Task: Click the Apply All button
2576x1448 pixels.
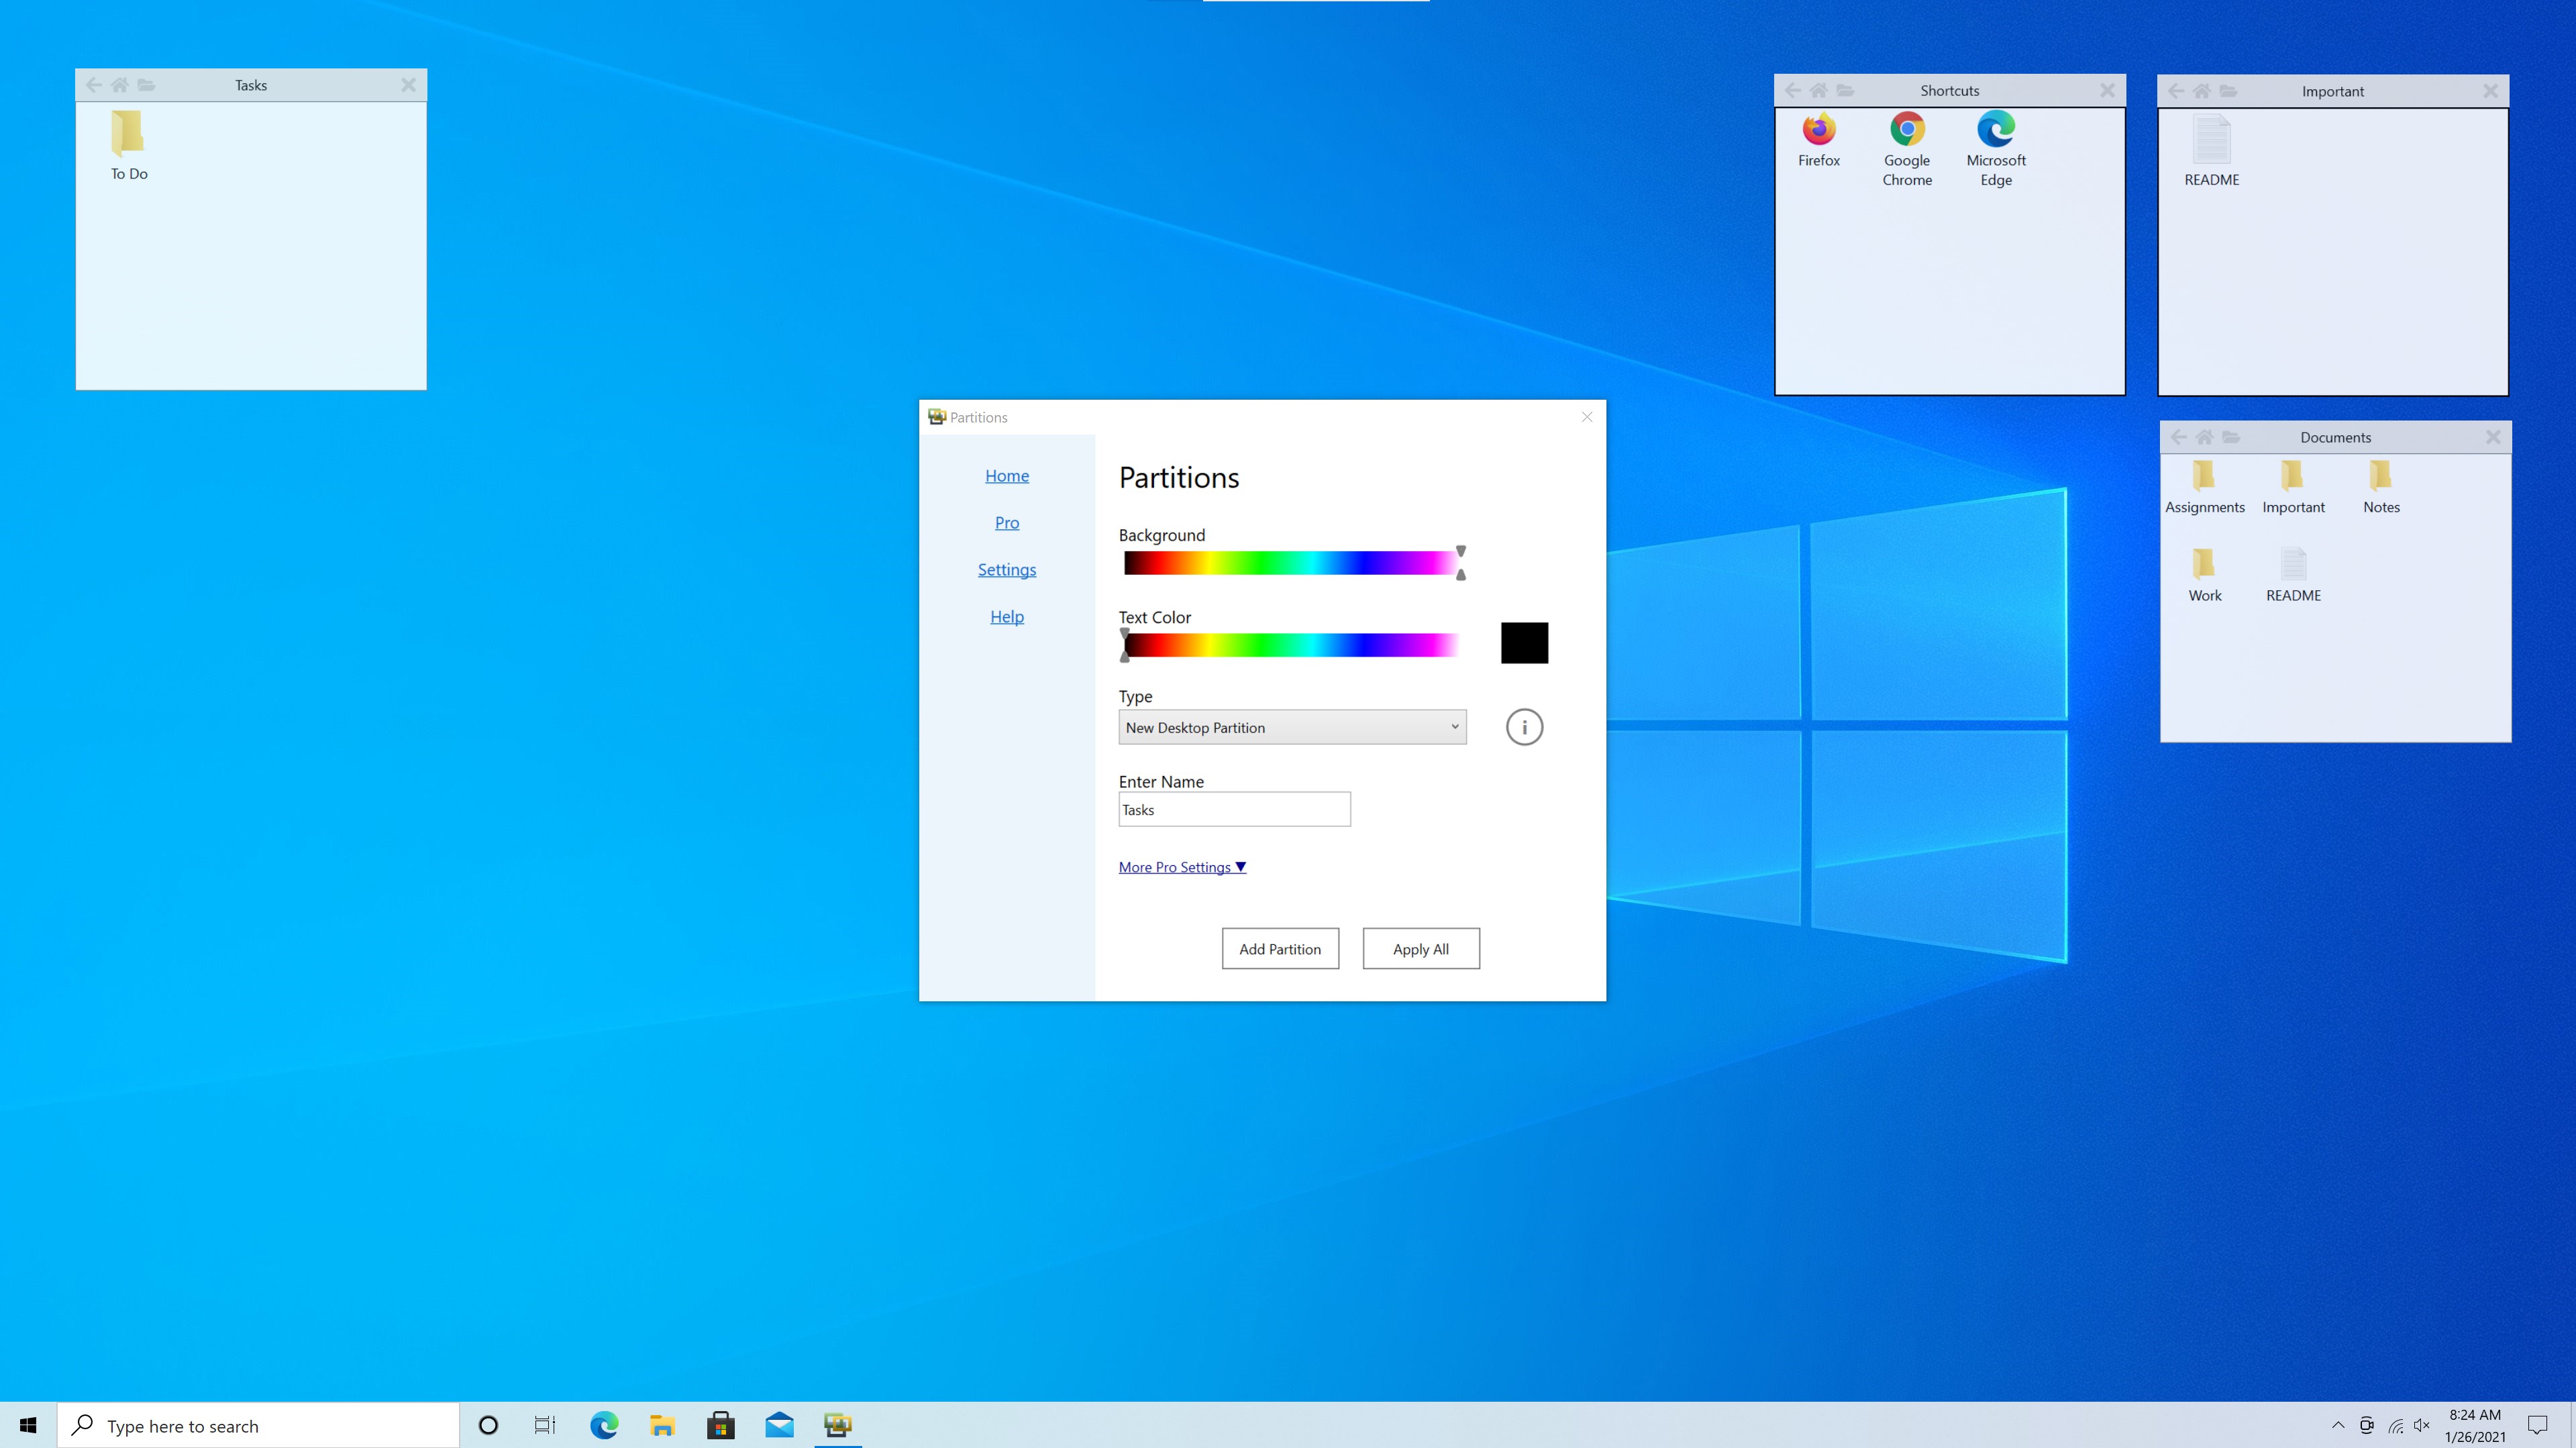Action: [1420, 948]
